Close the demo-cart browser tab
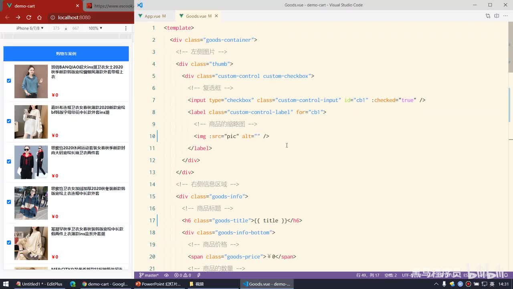 [77, 6]
